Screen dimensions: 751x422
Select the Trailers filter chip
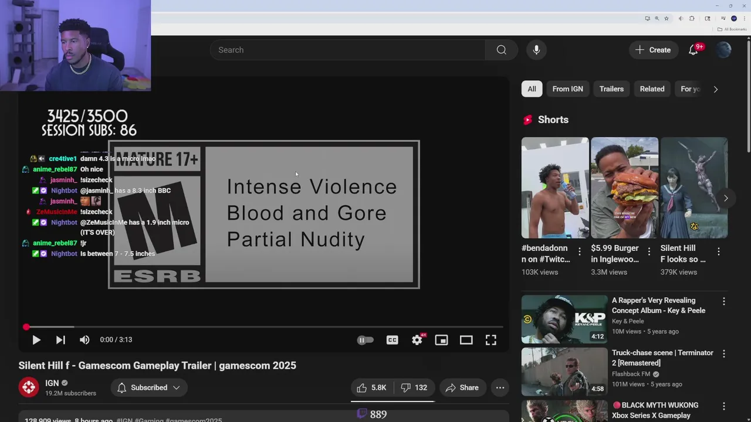coord(611,89)
